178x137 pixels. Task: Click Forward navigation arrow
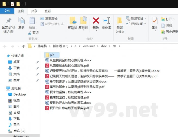[12, 46]
